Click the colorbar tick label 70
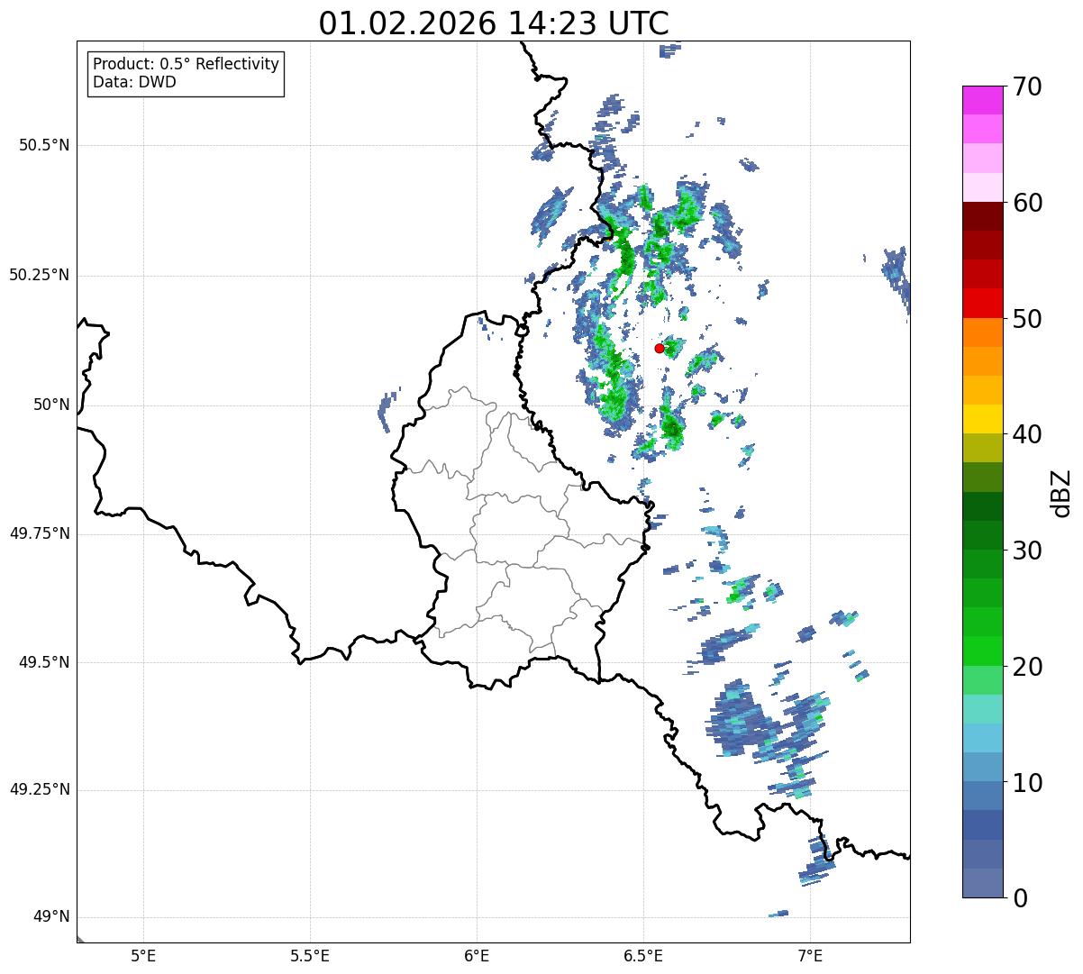The height and width of the screenshot is (974, 1083). (x=1027, y=86)
